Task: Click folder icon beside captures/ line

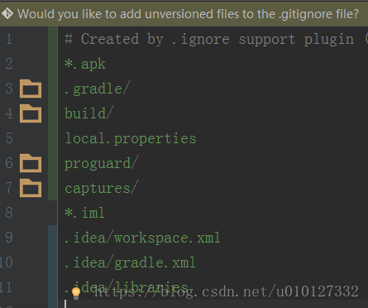Action: coord(31,188)
